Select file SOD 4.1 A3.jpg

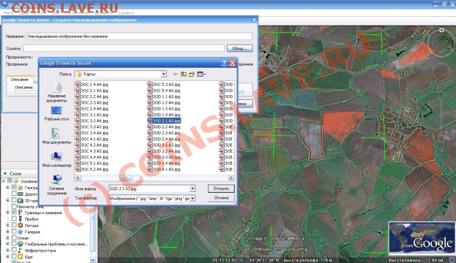coord(164,169)
